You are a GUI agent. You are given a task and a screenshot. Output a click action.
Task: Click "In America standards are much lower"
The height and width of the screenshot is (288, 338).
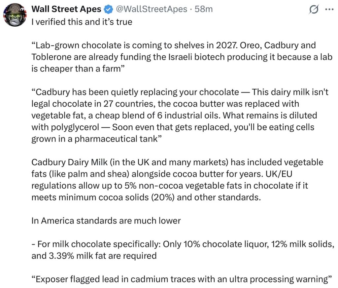pyautogui.click(x=106, y=221)
